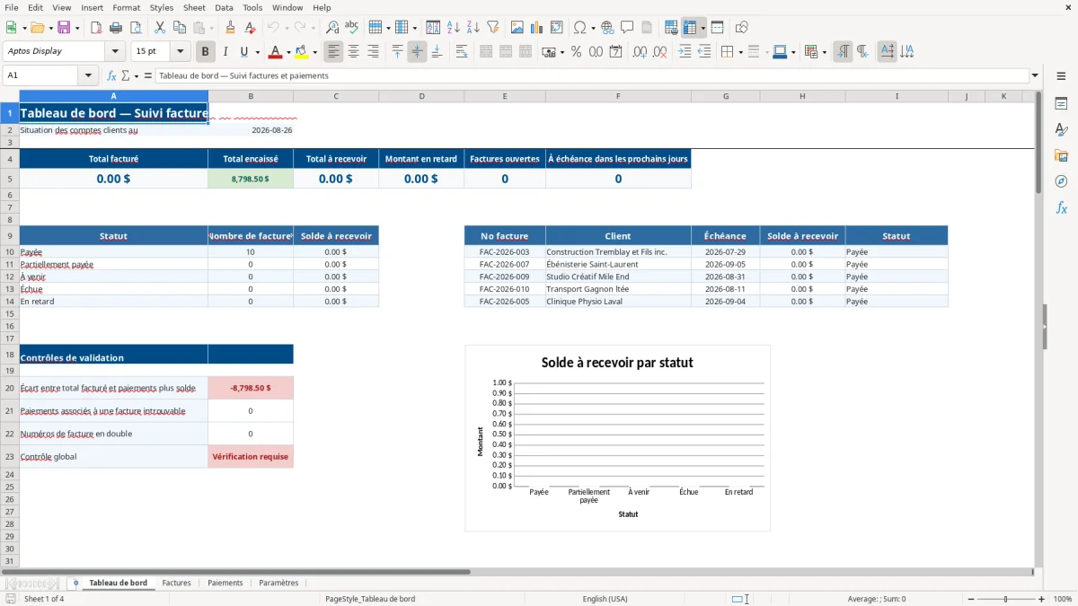The image size is (1078, 606).
Task: Open the Function Wizard fx icon
Action: pyautogui.click(x=111, y=75)
